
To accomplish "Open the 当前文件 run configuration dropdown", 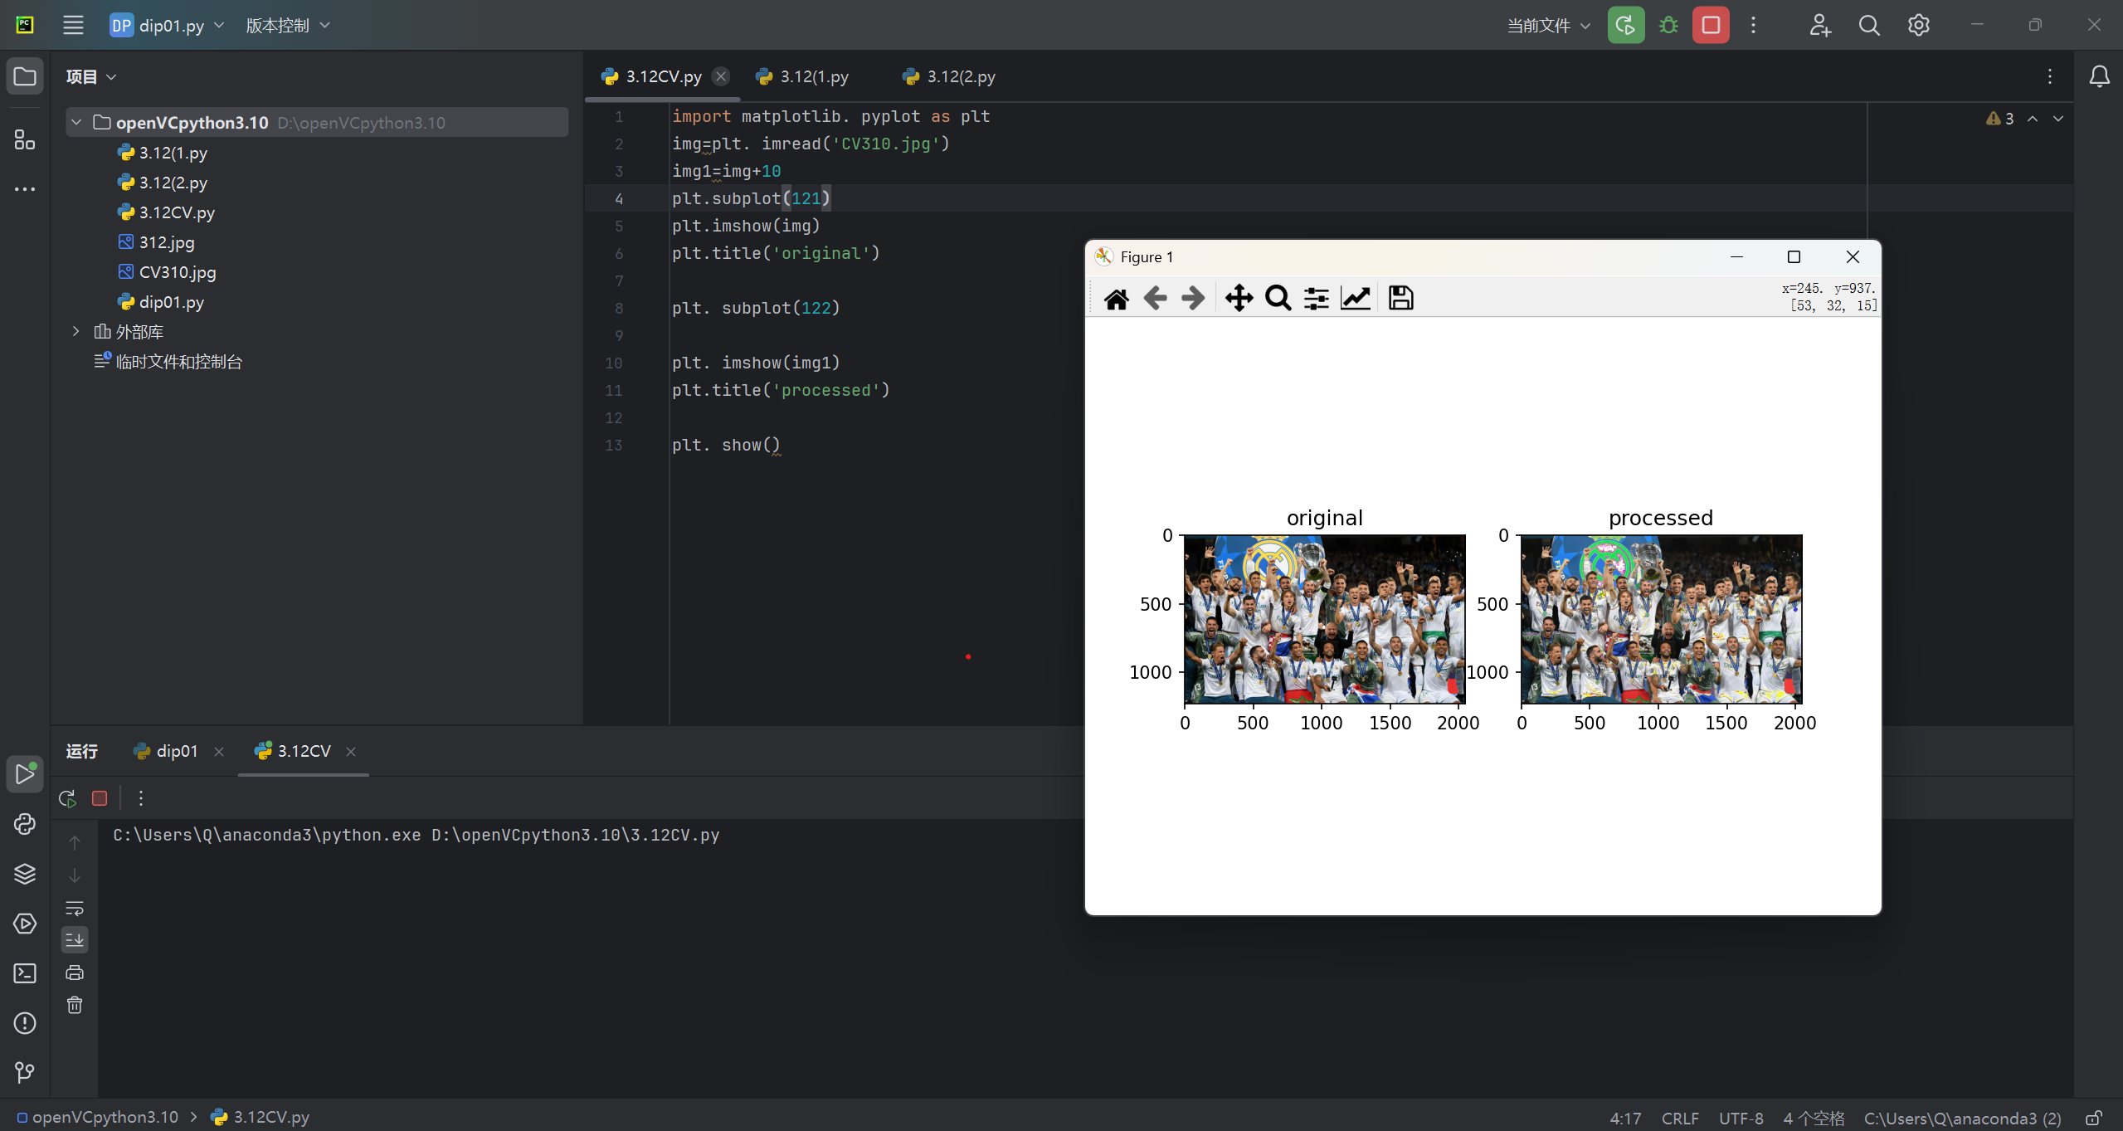I will point(1548,26).
